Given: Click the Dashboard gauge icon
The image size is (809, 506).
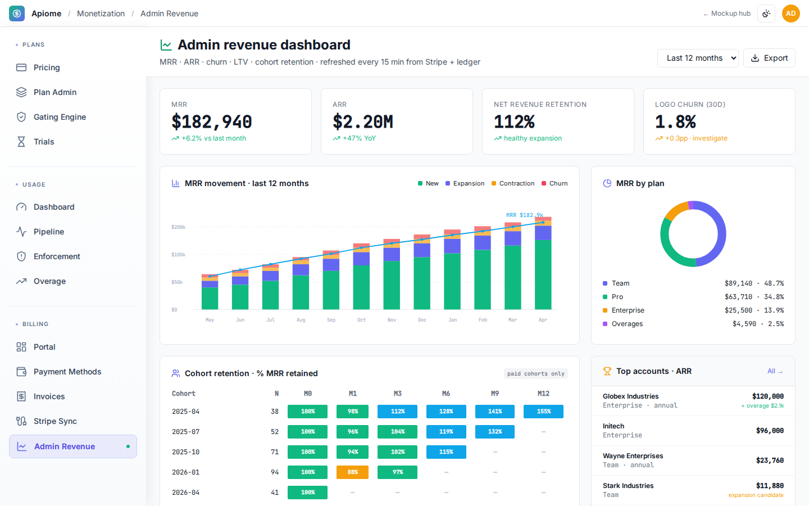Looking at the screenshot, I should [21, 207].
